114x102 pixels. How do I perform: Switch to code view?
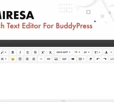(x=112, y=59)
